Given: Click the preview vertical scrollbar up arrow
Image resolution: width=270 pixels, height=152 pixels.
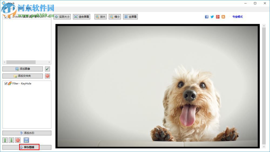Looking at the screenshot, I should click(x=264, y=26).
